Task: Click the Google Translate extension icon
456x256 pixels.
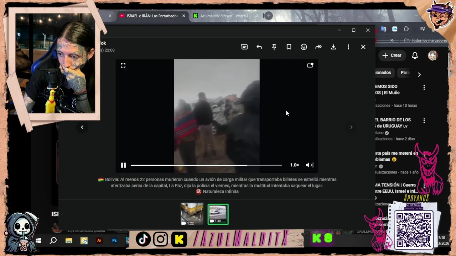Action: pos(384,29)
